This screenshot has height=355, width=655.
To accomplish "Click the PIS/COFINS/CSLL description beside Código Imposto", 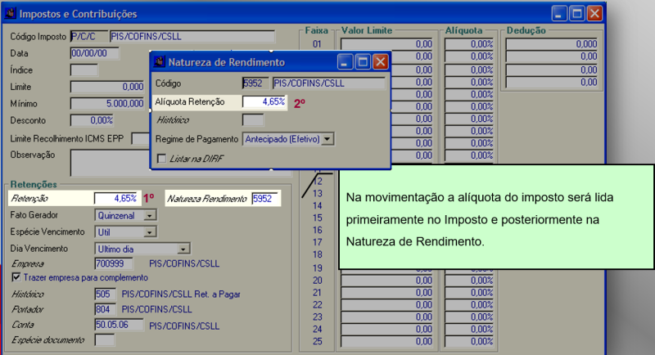I will coord(192,36).
